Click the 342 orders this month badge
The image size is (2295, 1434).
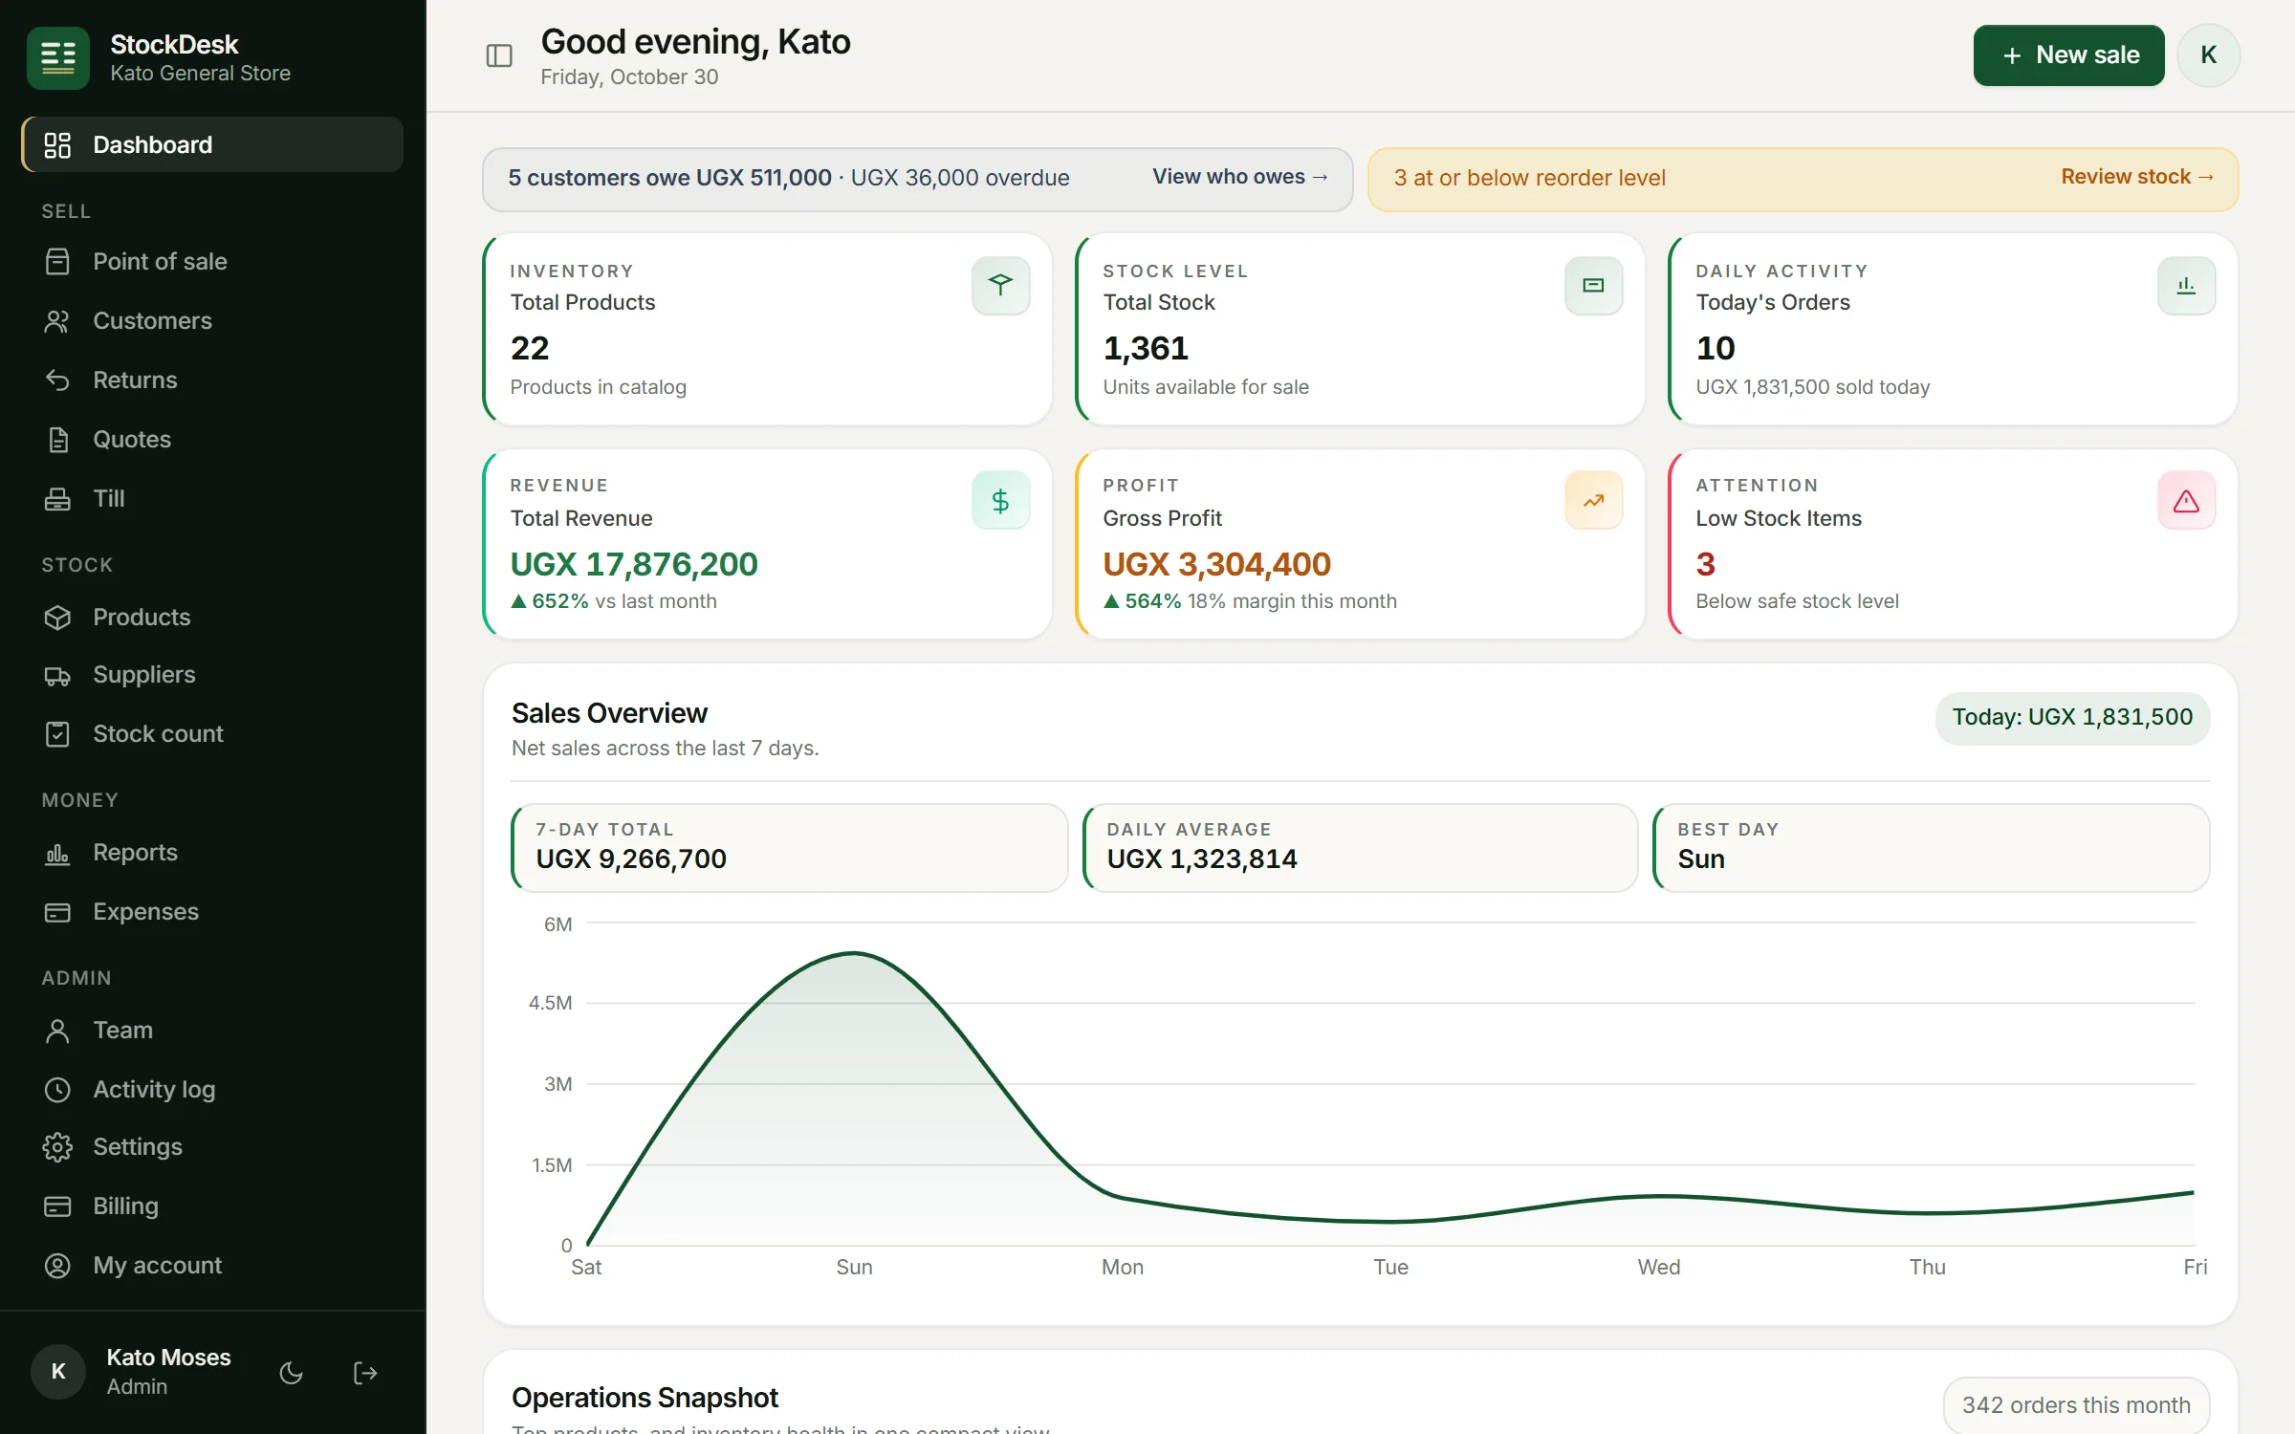point(2076,1405)
